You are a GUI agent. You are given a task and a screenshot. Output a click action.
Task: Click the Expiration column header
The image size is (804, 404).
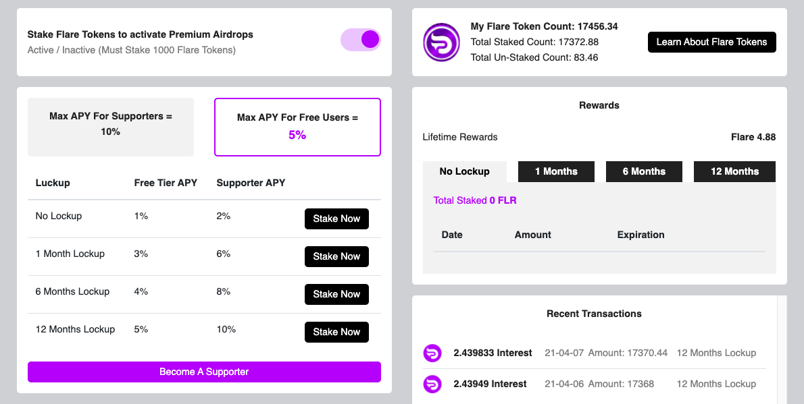pos(640,235)
